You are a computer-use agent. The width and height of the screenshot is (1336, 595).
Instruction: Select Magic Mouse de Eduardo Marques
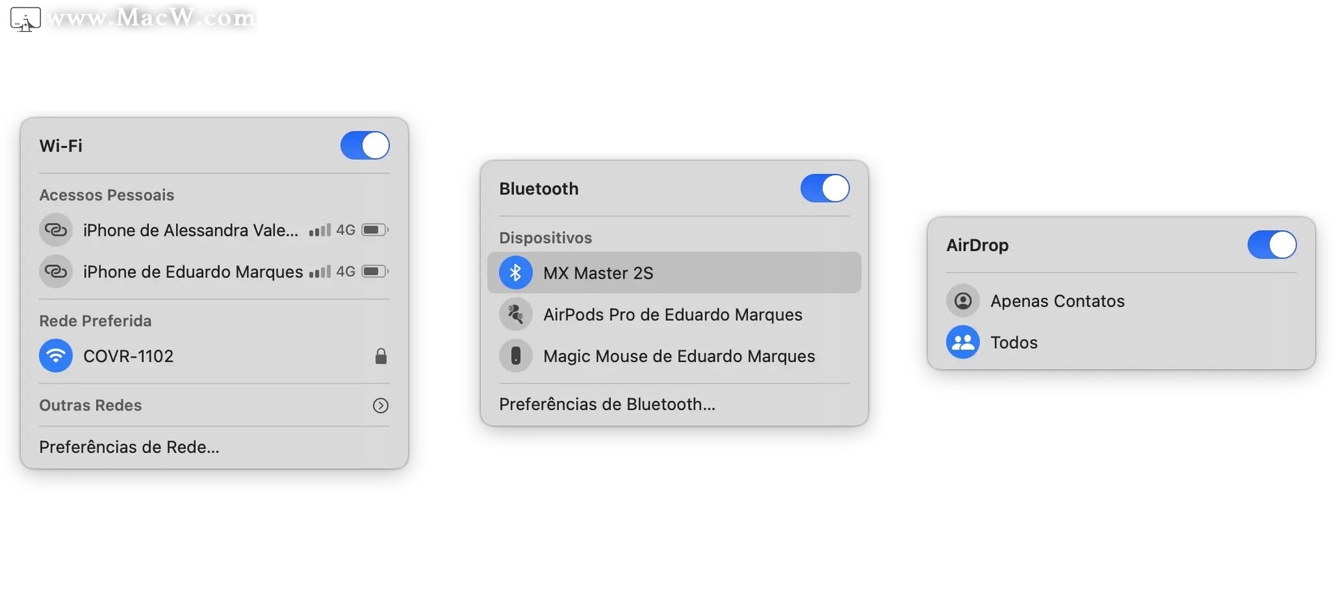click(674, 356)
